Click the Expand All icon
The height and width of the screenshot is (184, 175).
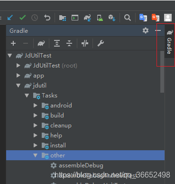pyautogui.click(x=57, y=43)
